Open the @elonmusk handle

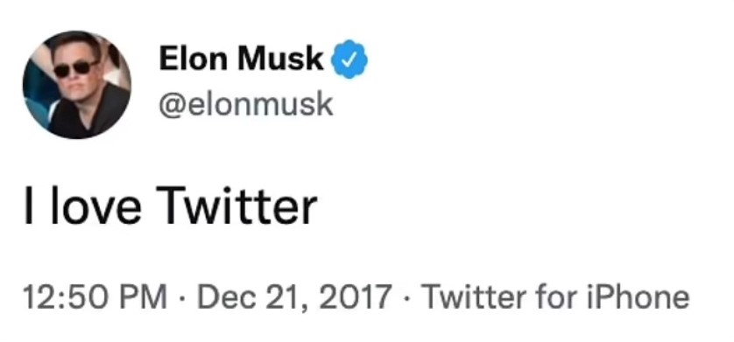pyautogui.click(x=246, y=103)
